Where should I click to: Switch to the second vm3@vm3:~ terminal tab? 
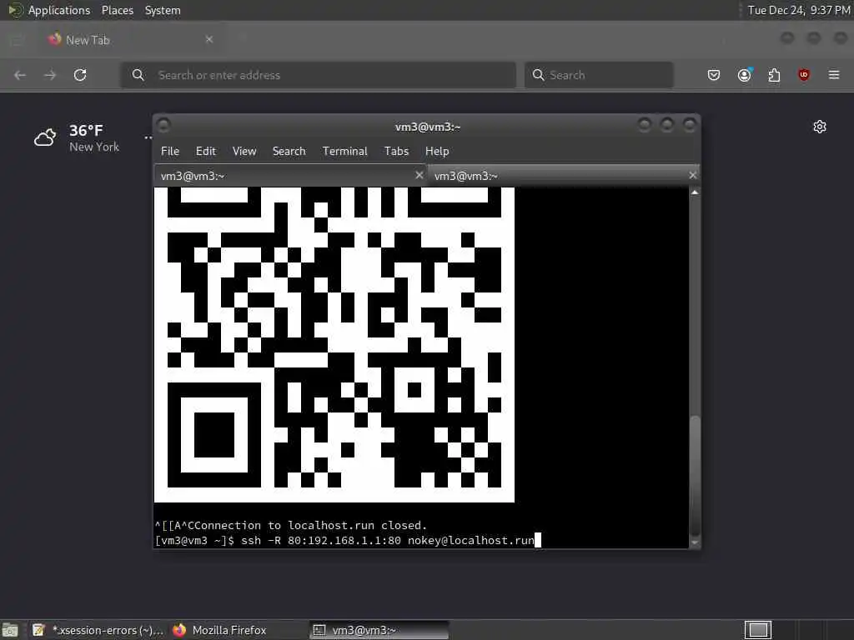click(x=564, y=176)
